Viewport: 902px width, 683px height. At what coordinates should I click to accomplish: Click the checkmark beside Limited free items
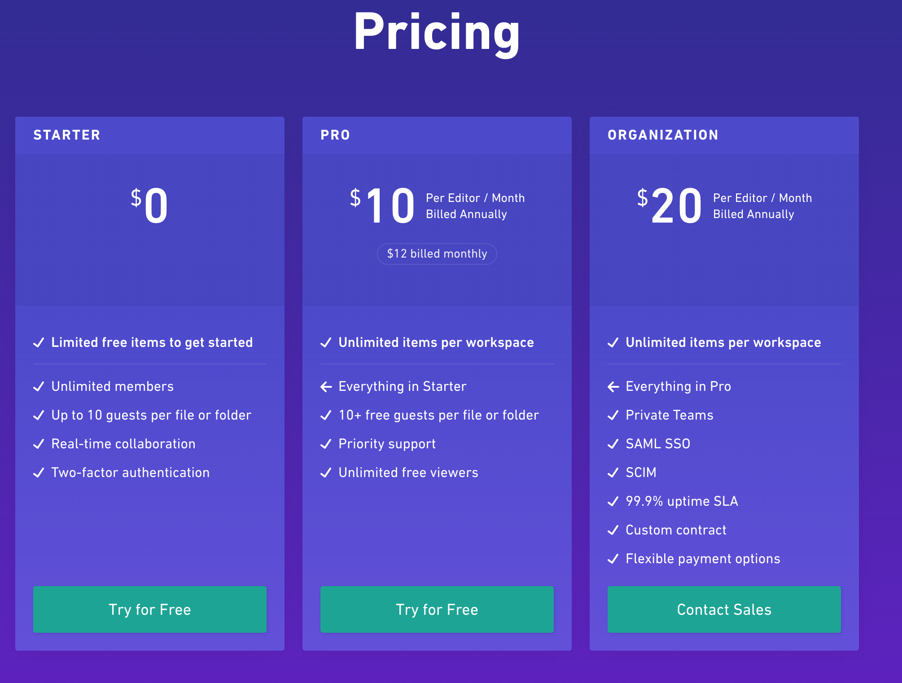click(x=39, y=342)
